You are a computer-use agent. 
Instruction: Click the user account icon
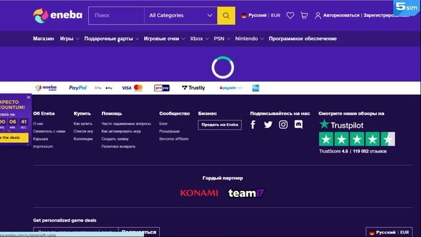(318, 16)
